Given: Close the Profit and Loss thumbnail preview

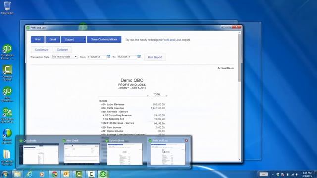Looking at the screenshot, I should (186, 140).
